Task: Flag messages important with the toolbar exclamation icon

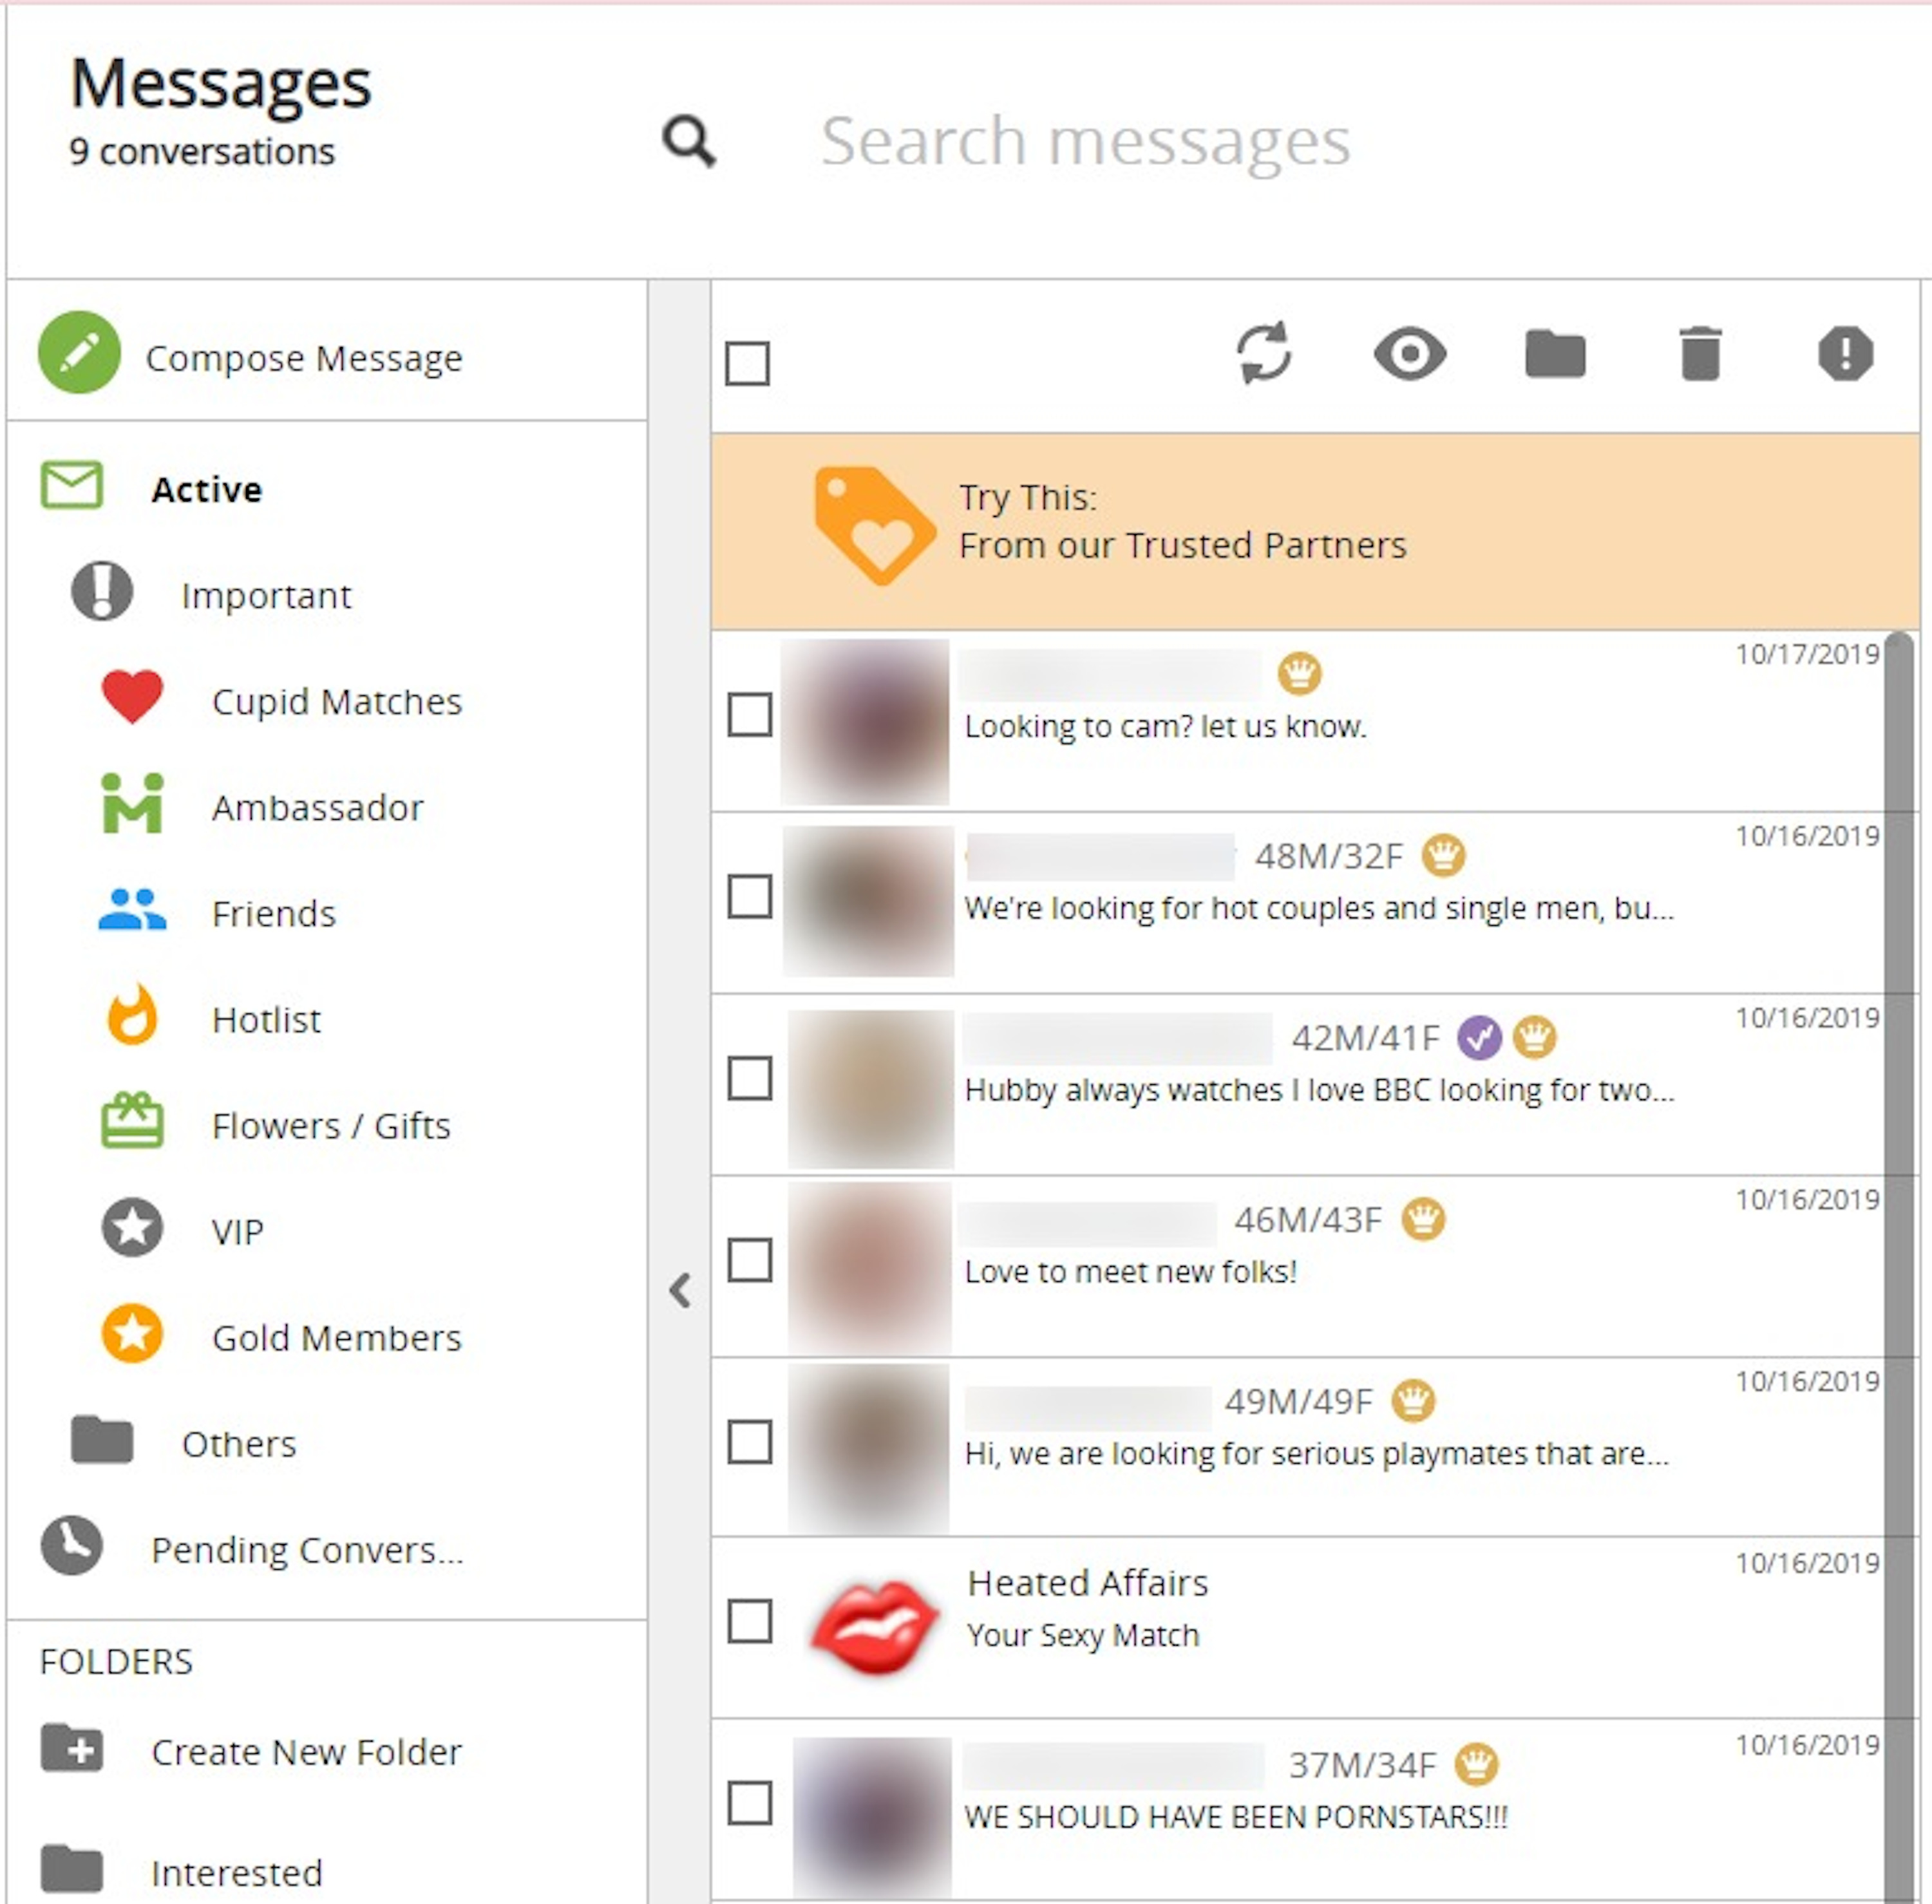Action: [1845, 354]
